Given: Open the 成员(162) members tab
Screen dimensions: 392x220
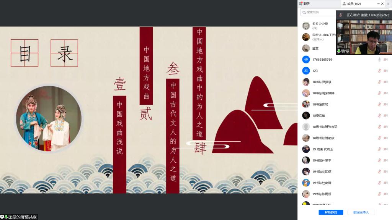Looking at the screenshot, I should click(351, 4).
